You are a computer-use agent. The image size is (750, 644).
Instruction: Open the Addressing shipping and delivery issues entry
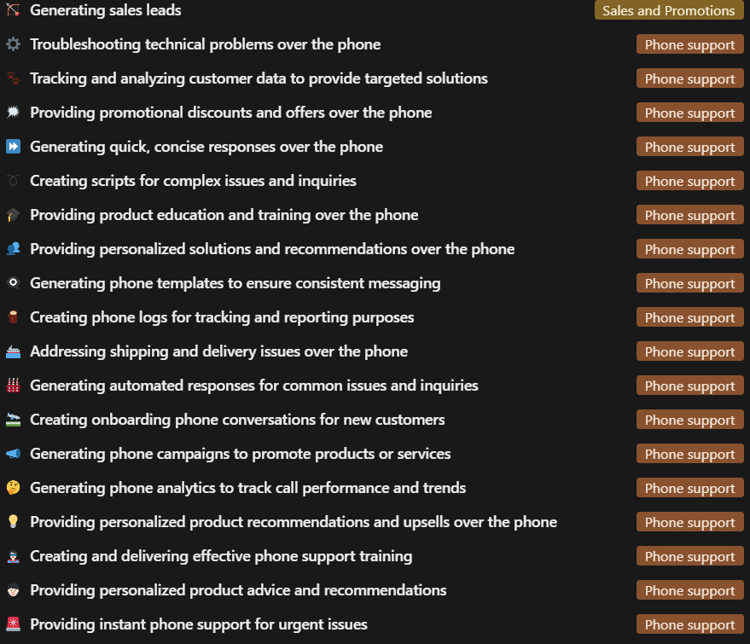point(218,351)
